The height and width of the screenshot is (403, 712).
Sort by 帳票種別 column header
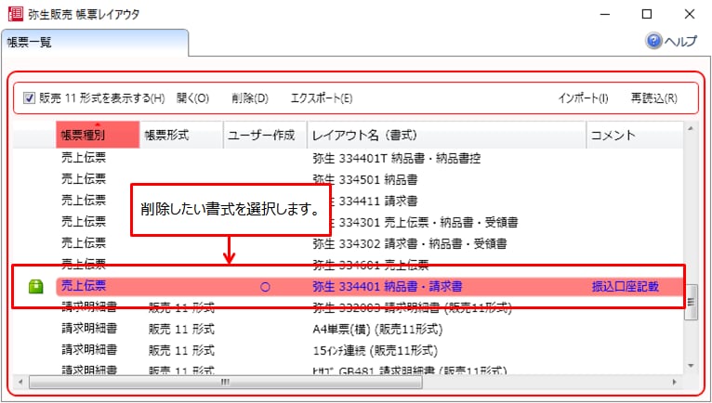tap(98, 135)
